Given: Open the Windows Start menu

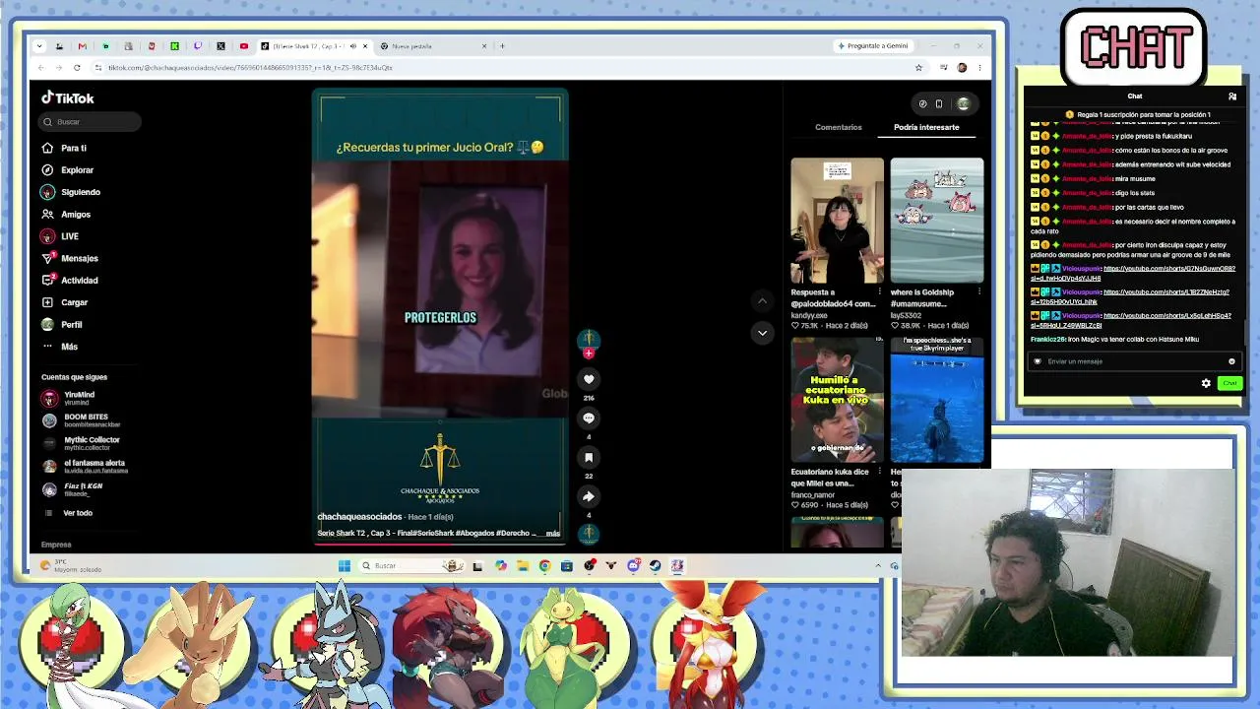Looking at the screenshot, I should 344,566.
